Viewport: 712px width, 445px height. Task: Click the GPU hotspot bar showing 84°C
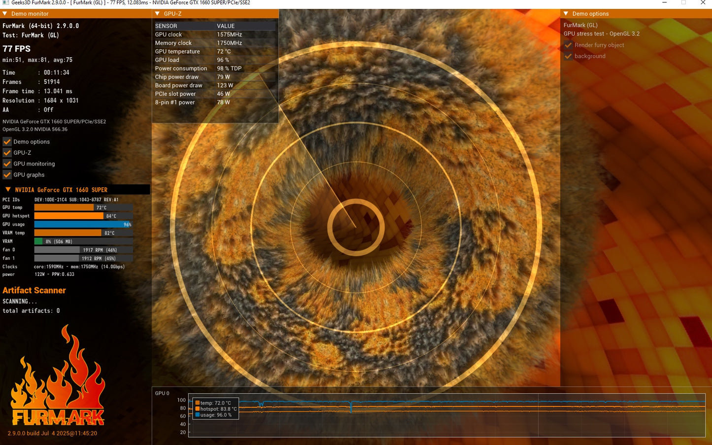pos(83,216)
